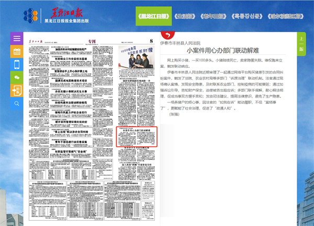Screen dimensions: 314x226
Task: Open the orange calendar date picker icon
Action: tap(17, 52)
